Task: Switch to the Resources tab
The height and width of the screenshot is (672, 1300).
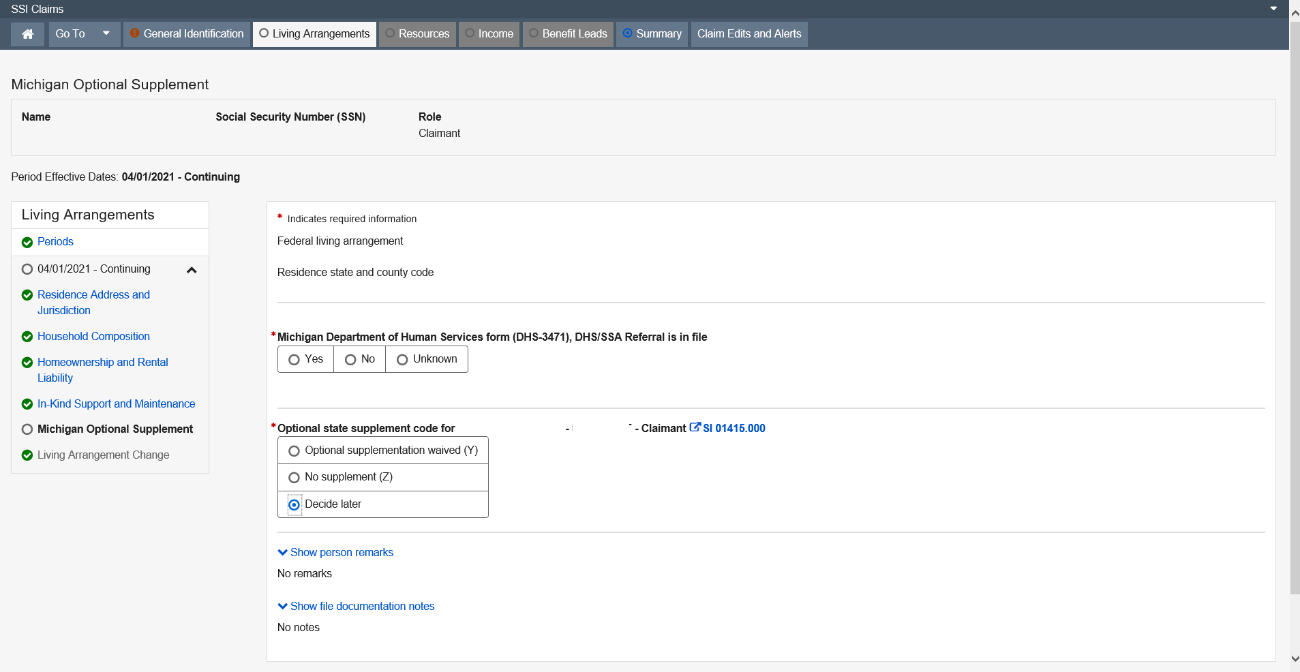Action: [x=417, y=34]
